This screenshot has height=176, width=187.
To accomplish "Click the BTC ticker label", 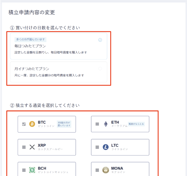I will (42, 122).
